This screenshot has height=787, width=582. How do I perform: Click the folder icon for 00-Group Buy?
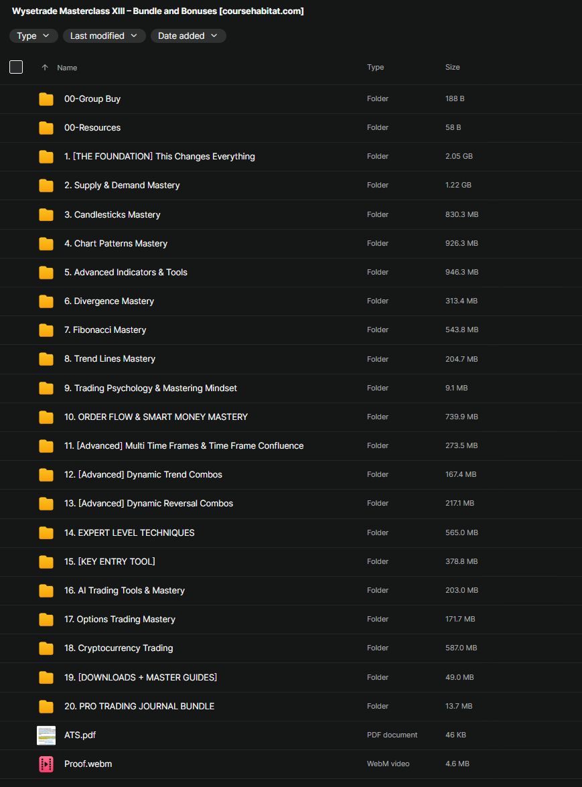pyautogui.click(x=46, y=99)
